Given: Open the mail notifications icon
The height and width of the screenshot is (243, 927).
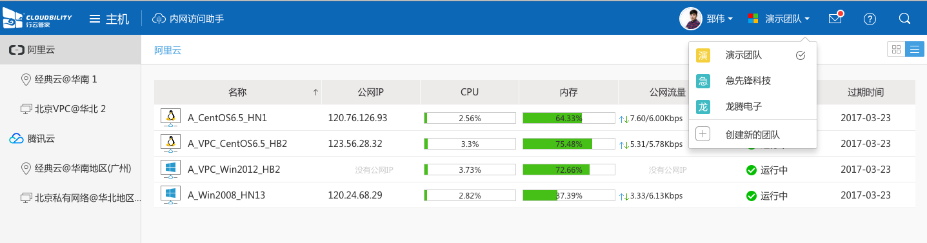Looking at the screenshot, I should [x=835, y=19].
